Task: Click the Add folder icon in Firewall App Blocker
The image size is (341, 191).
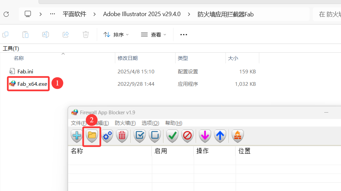Action: coord(92,136)
